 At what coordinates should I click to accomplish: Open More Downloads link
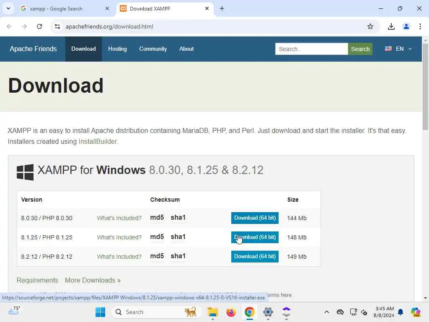pos(93,280)
